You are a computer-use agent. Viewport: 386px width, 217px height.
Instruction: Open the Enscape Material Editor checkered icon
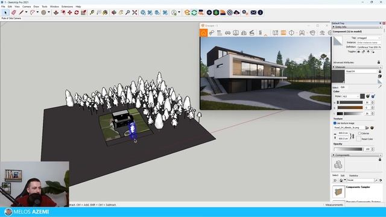coord(230,12)
